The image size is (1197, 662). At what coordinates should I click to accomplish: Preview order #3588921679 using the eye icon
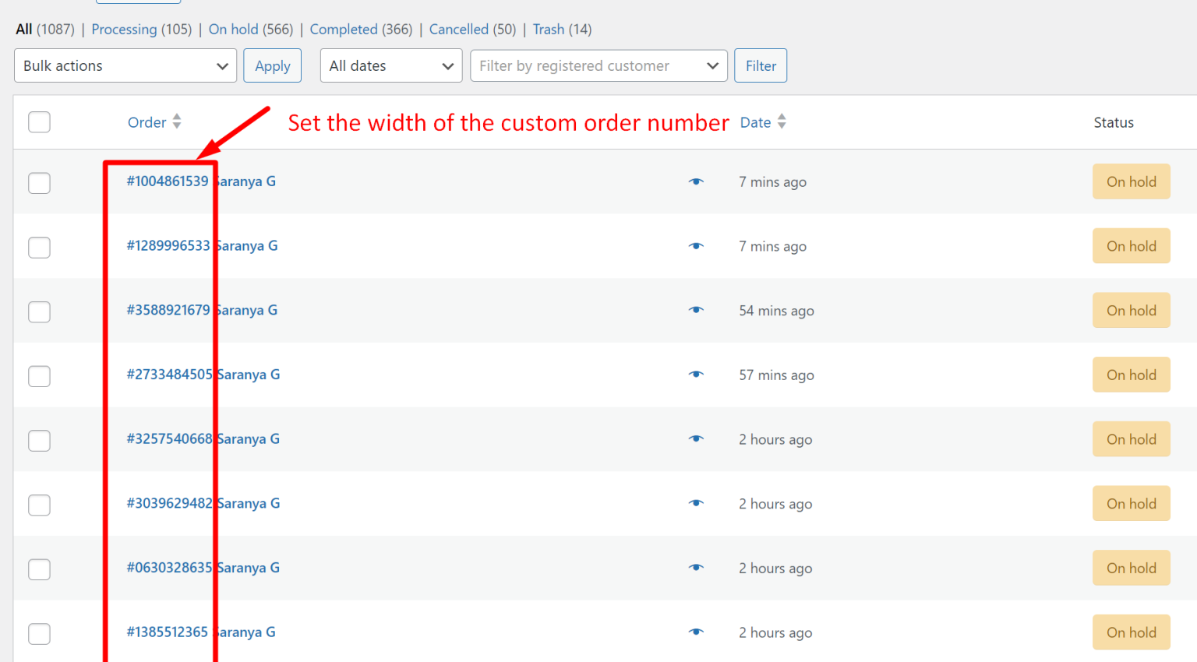tap(696, 310)
